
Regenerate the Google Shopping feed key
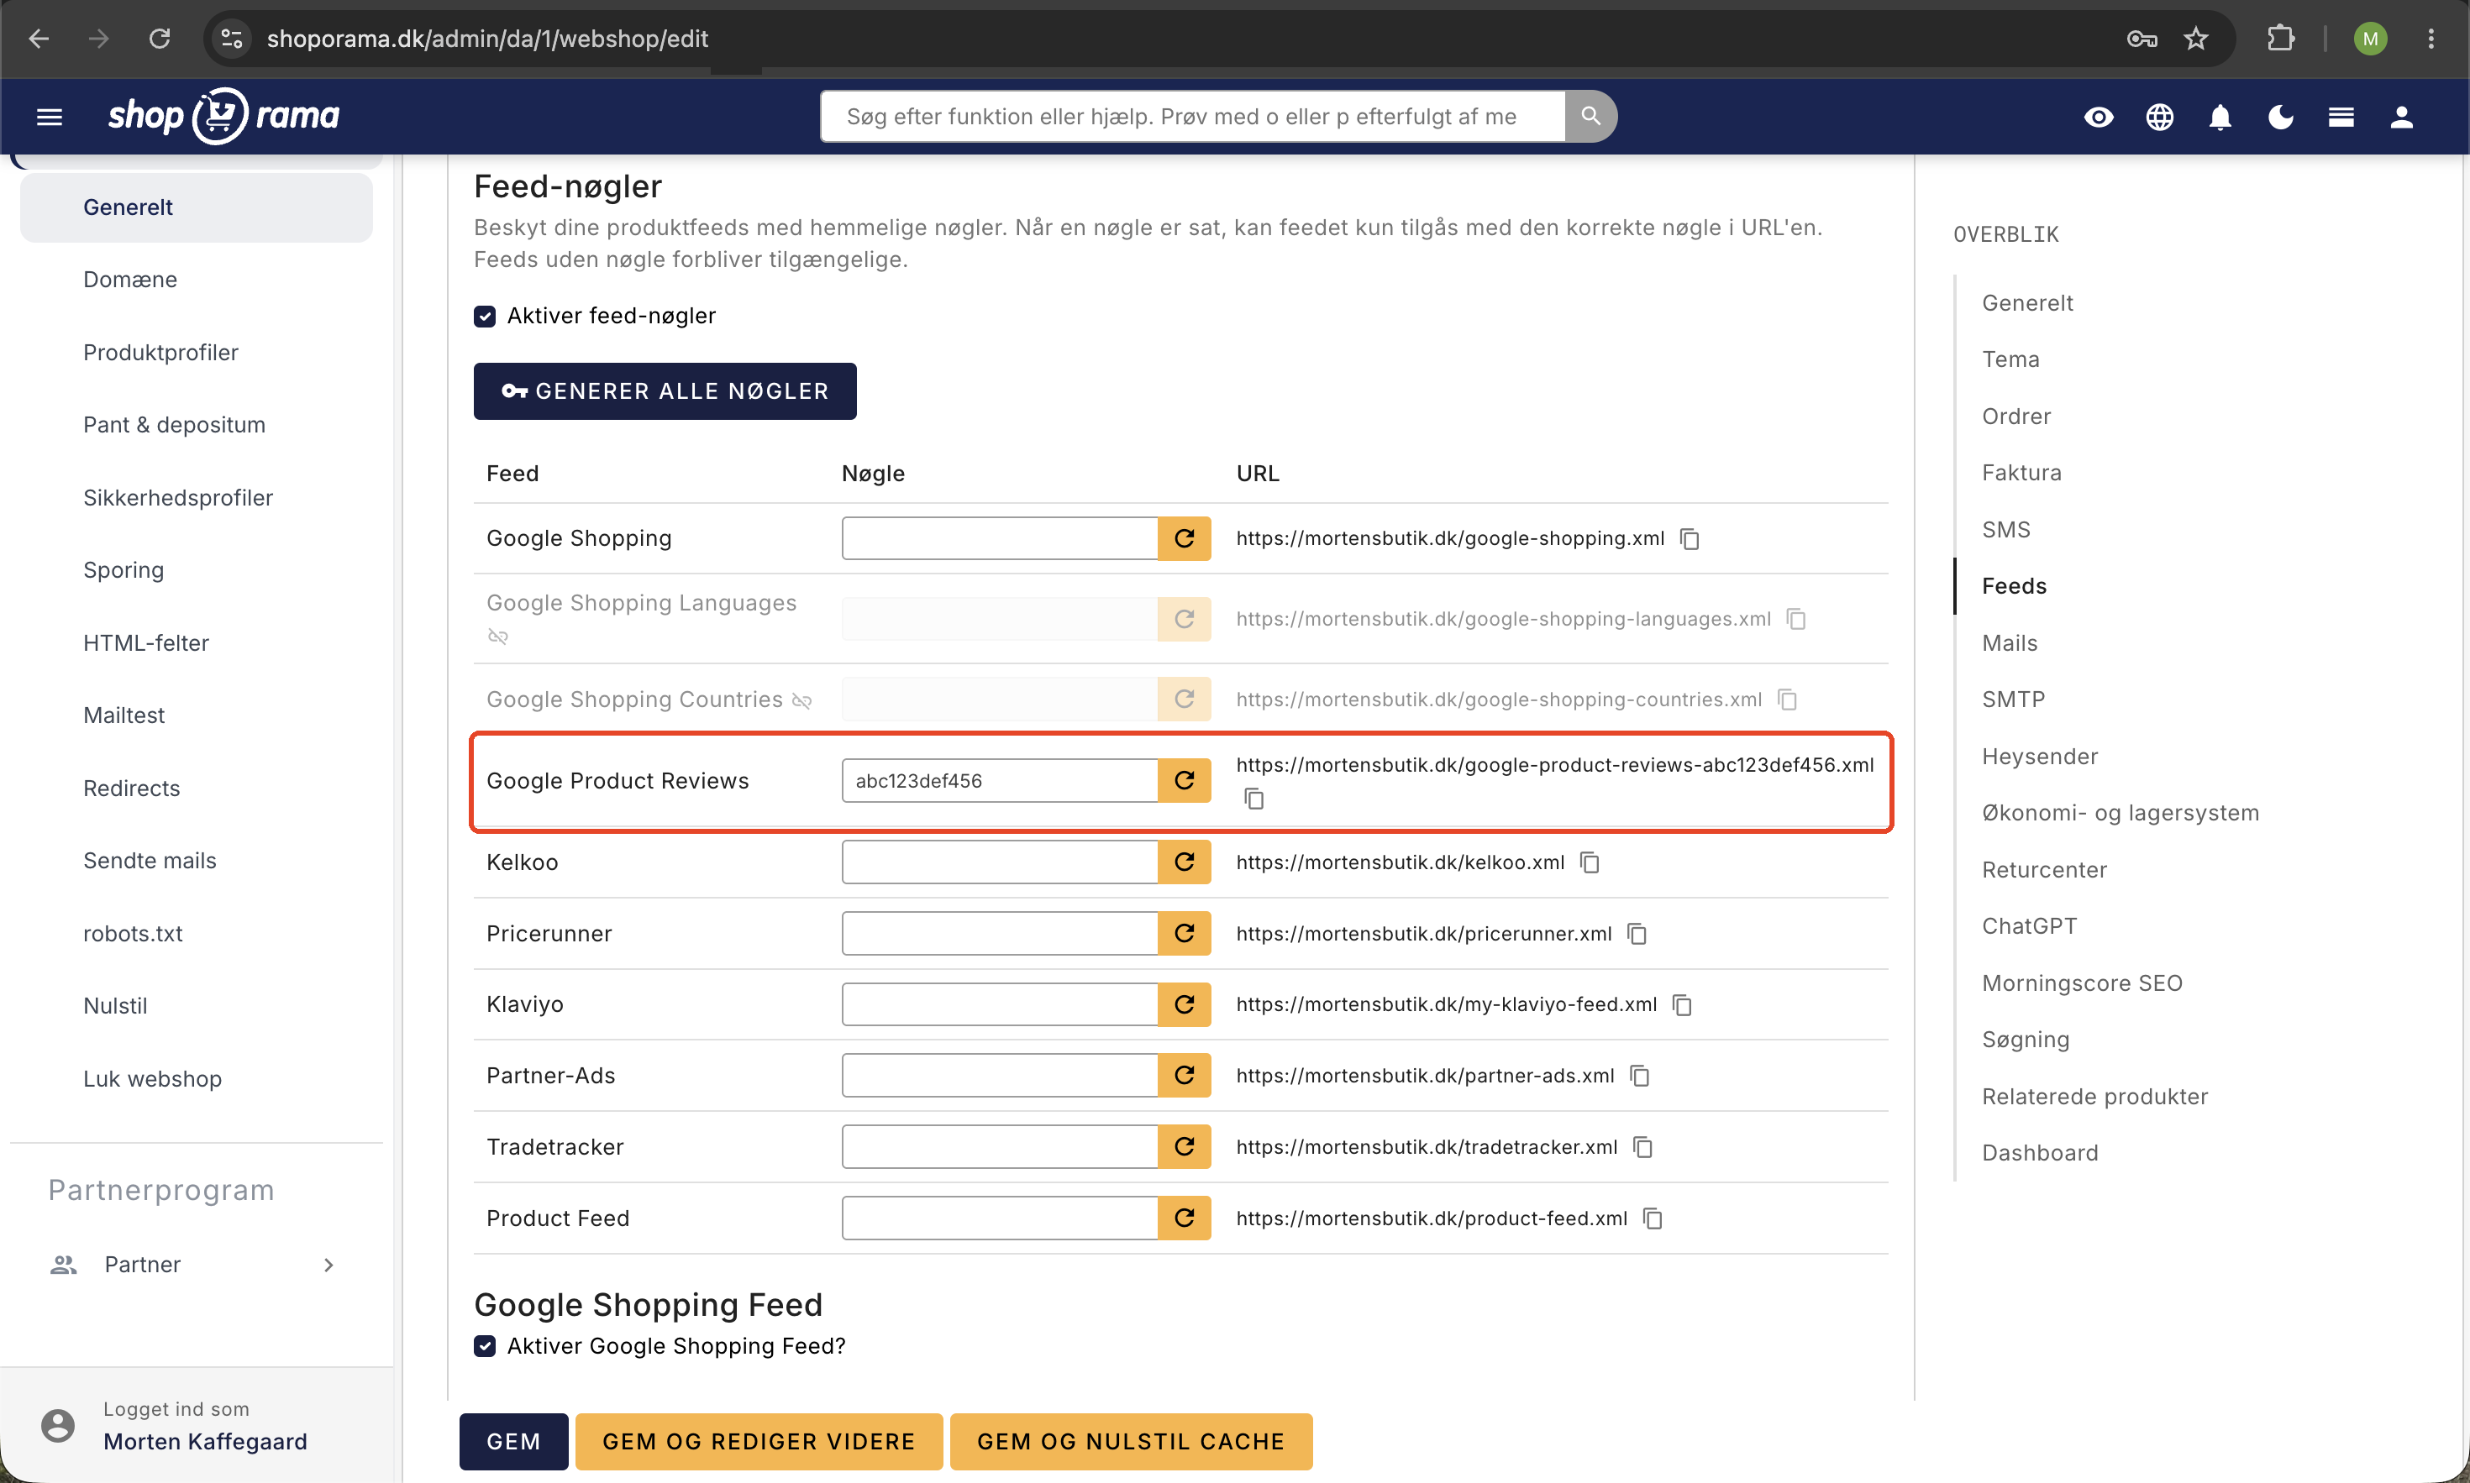click(1185, 538)
